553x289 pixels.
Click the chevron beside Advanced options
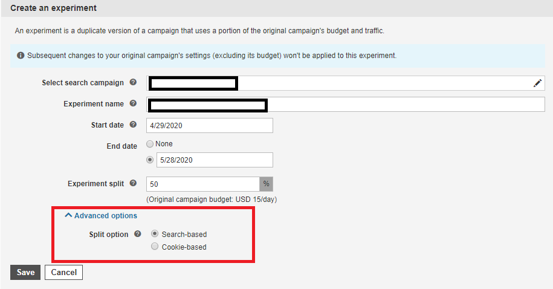68,215
